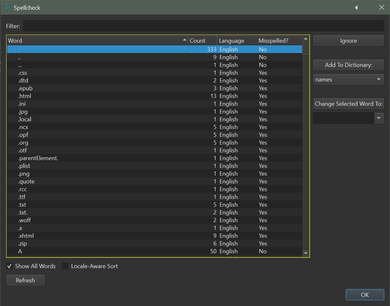
Task: Click the scrollbar down arrow of word list
Action: tap(305, 253)
